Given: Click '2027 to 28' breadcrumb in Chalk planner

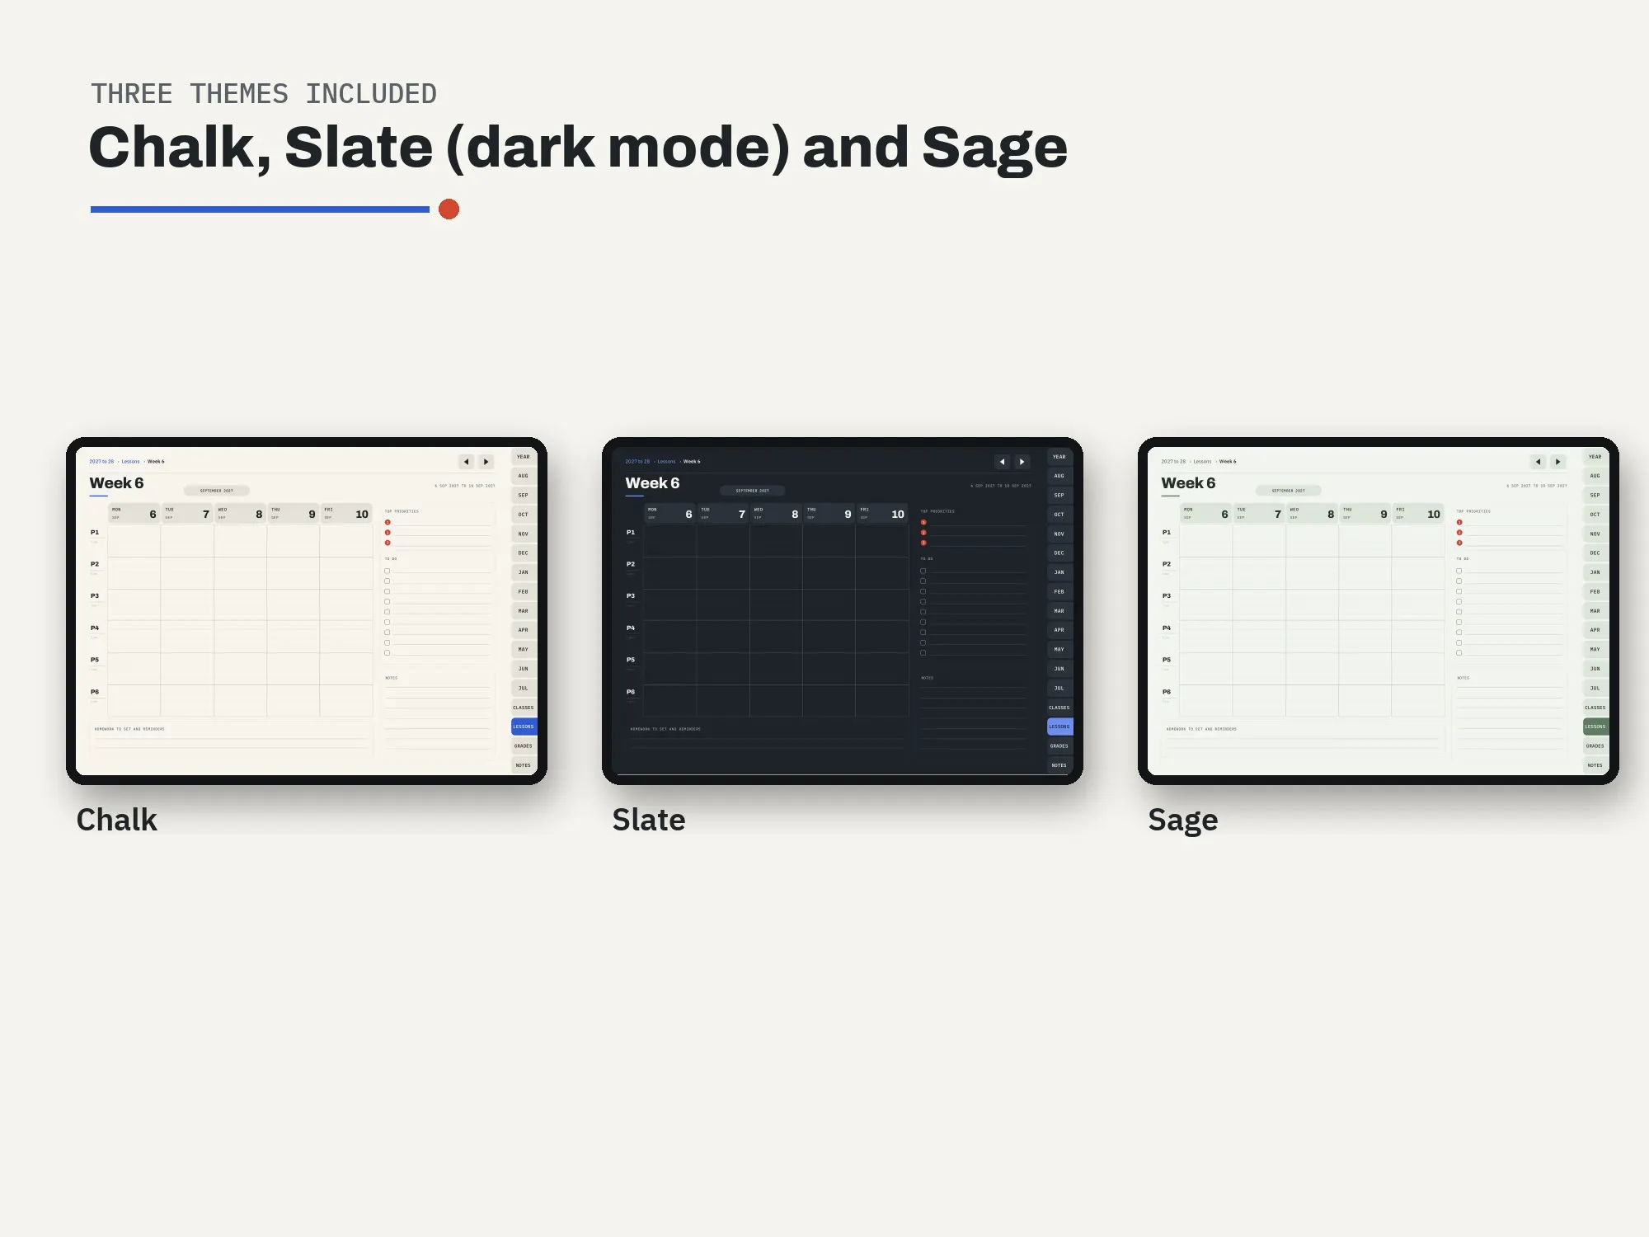Looking at the screenshot, I should 102,462.
